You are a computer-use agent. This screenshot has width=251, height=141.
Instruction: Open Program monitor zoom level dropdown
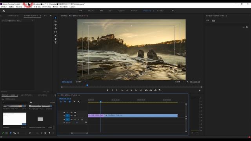pos(81,82)
